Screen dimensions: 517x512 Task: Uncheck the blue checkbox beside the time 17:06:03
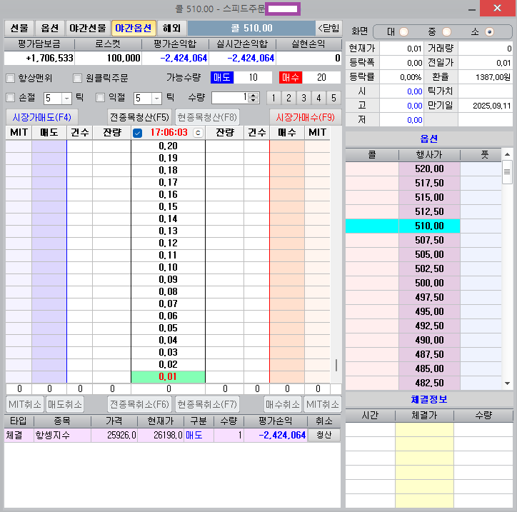click(138, 133)
